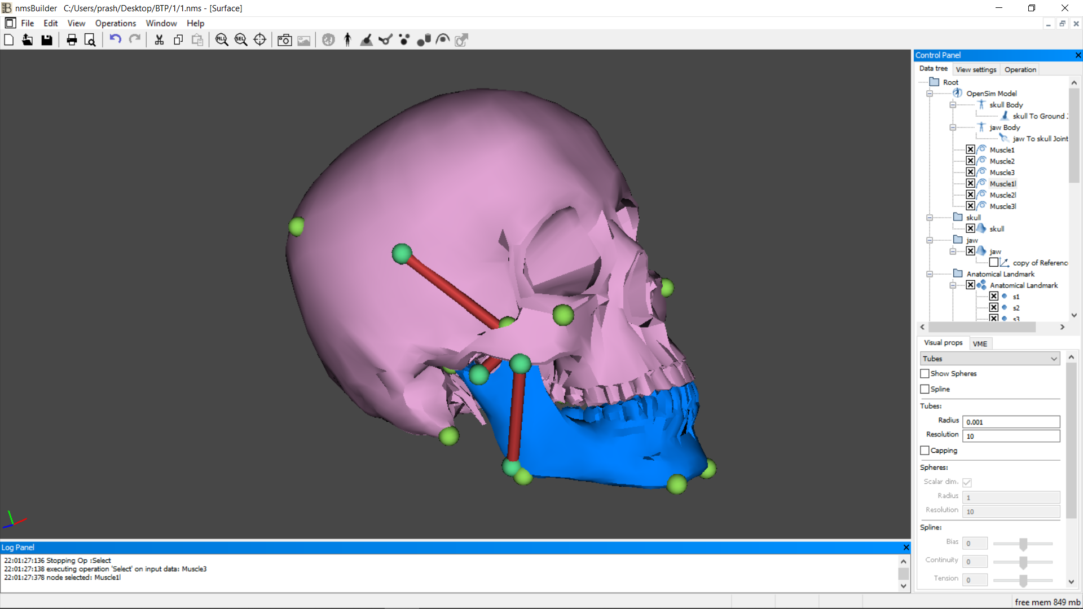
Task: Open the File menu
Action: click(28, 23)
